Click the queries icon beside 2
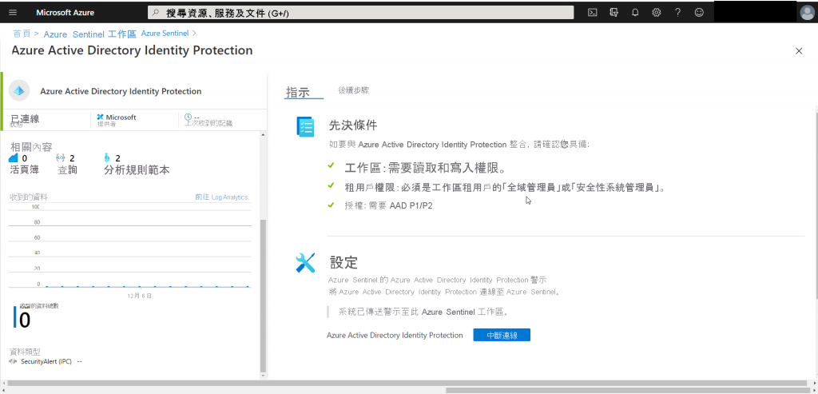This screenshot has height=394, width=818. 61,157
